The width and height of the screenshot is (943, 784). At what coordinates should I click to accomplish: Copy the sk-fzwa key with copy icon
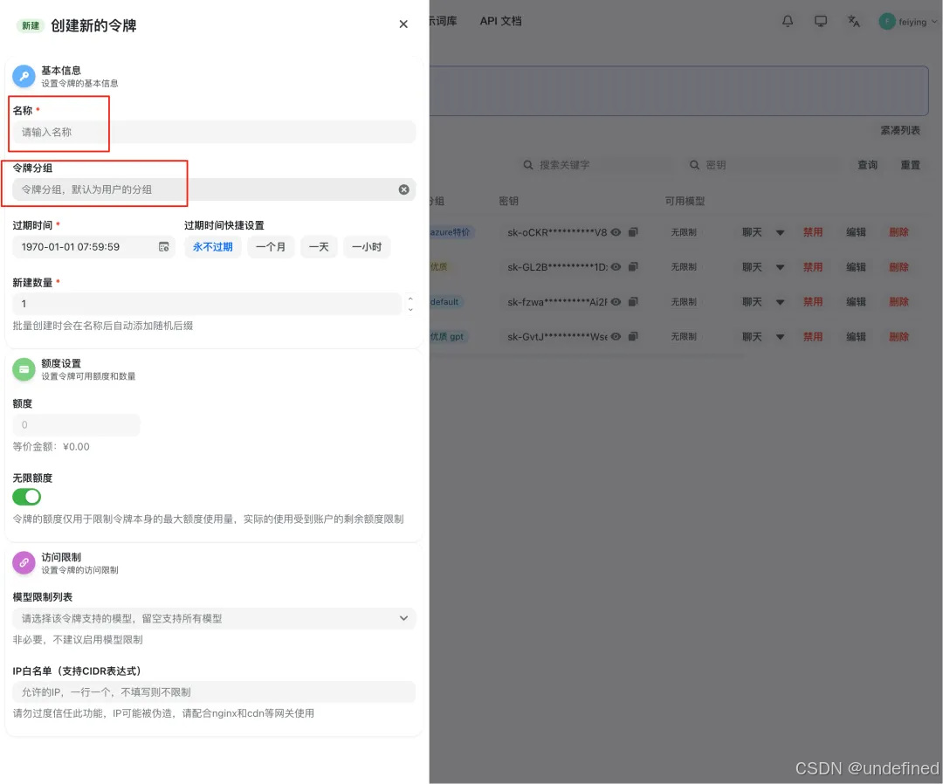tap(633, 302)
